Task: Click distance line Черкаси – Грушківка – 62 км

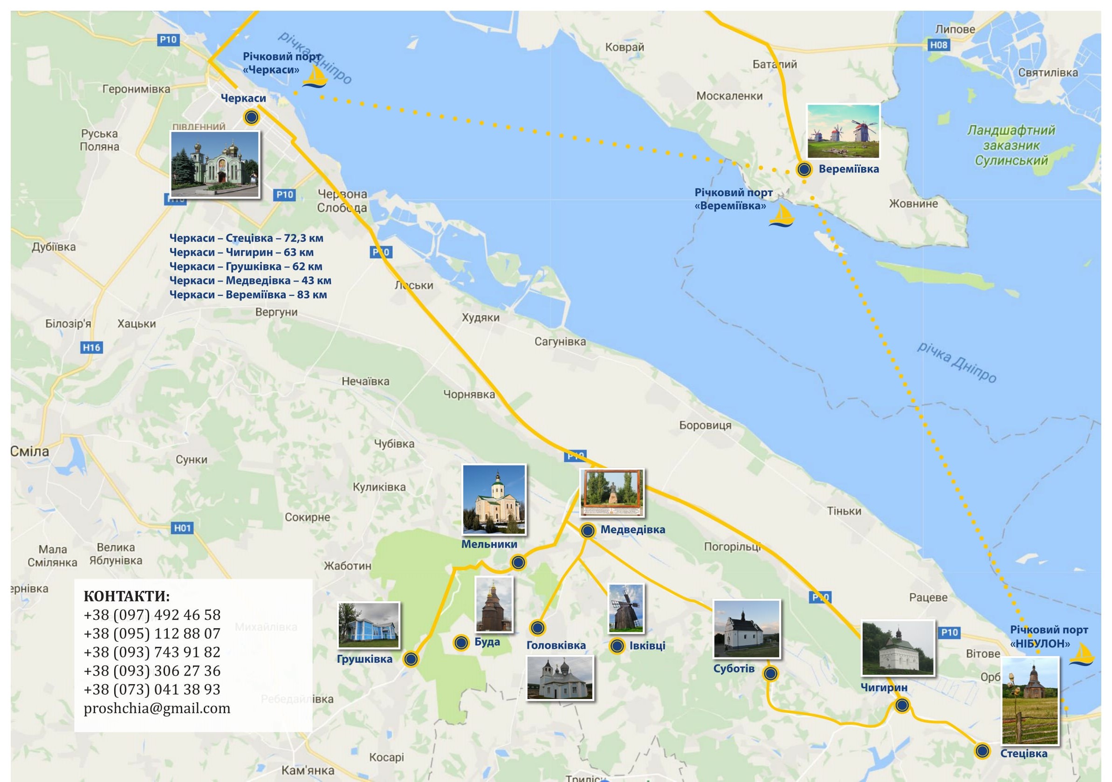Action: (246, 266)
